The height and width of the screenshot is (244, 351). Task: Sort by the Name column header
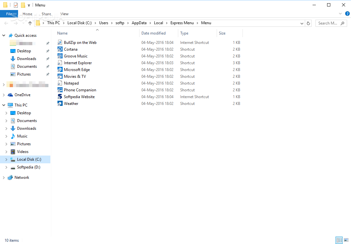(x=98, y=33)
